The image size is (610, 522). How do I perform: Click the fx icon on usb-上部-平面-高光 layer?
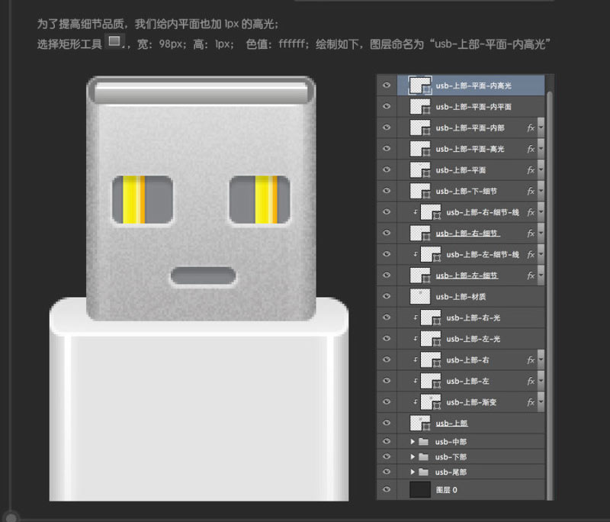coord(530,149)
